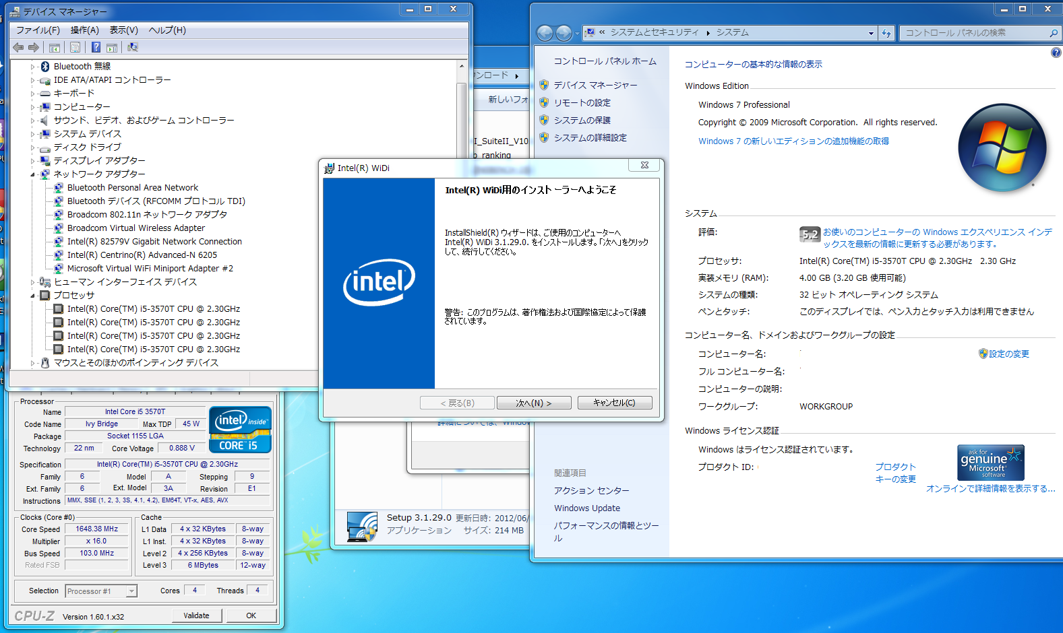Screen dimensions: 1063x633
Task: Click refresh button beside the address bar
Action: coord(886,33)
